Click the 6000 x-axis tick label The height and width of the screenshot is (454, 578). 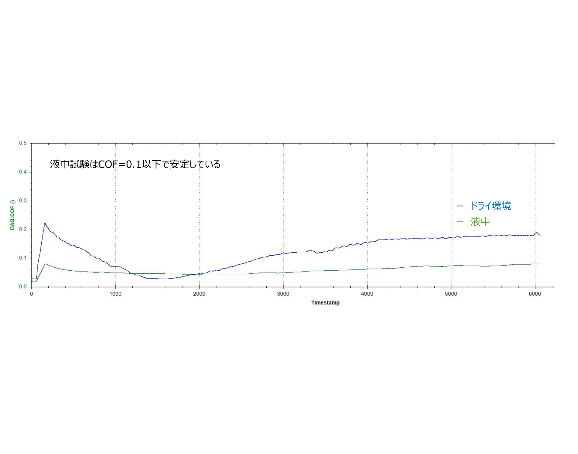(x=535, y=294)
